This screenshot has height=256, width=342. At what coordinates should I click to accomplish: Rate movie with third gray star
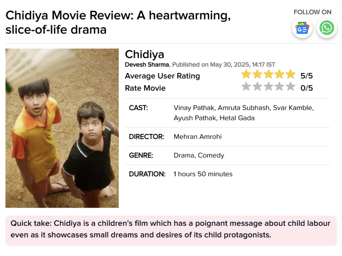coord(268,86)
